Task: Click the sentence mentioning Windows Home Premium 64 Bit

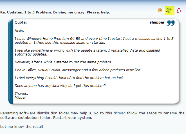Action: click(94, 41)
